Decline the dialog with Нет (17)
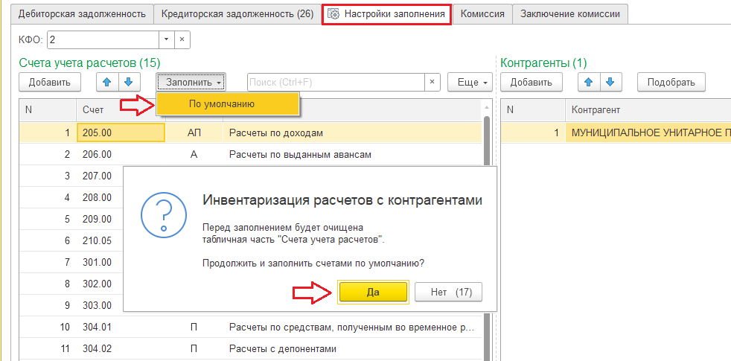 pyautogui.click(x=448, y=293)
